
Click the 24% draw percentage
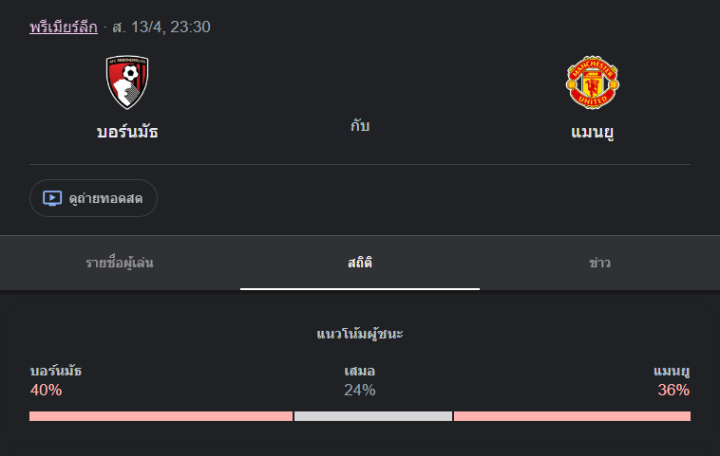coord(360,390)
